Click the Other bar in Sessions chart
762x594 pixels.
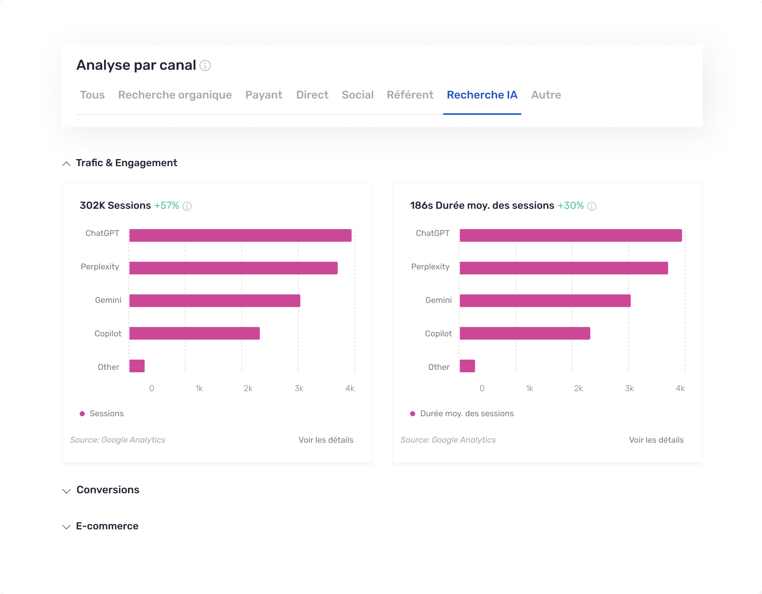point(137,366)
